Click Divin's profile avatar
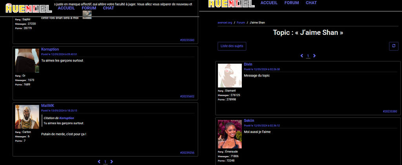 pyautogui.click(x=230, y=75)
